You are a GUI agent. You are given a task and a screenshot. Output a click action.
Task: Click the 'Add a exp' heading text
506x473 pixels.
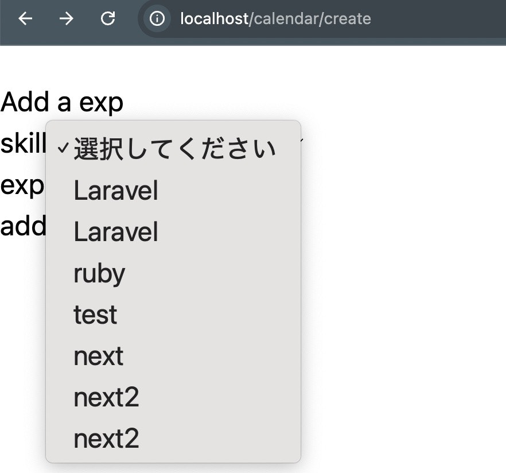(61, 102)
